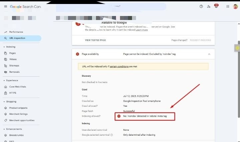Open Performance in the sidebar
The height and width of the screenshot is (142, 240).
click(16, 32)
